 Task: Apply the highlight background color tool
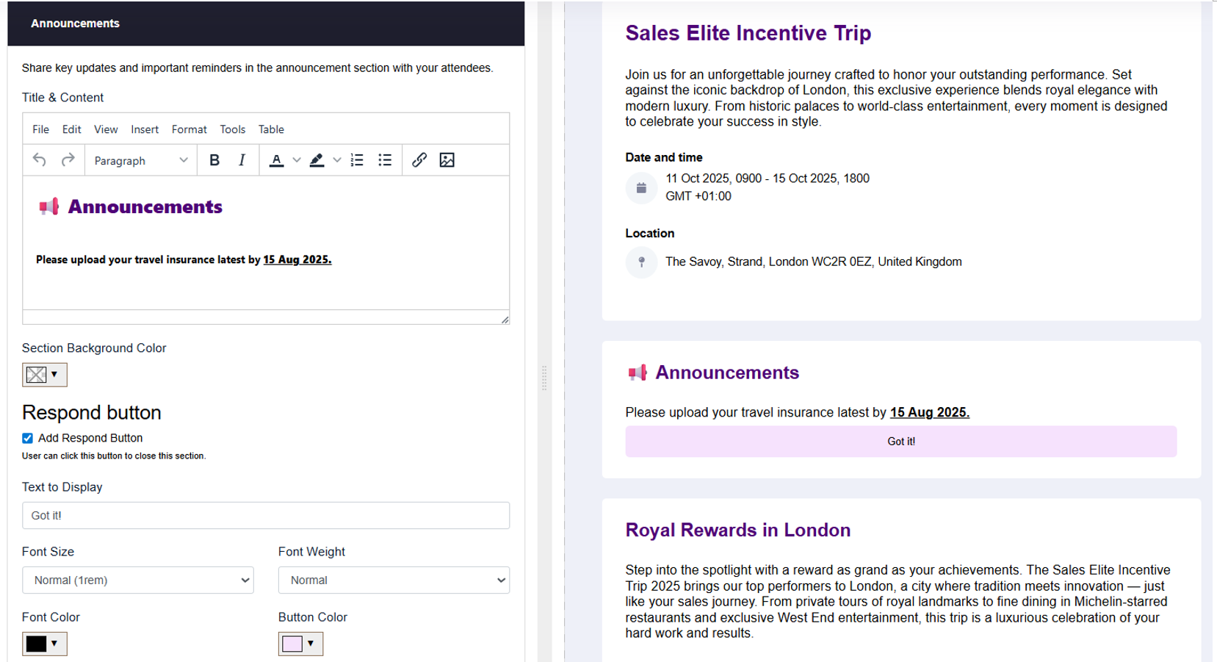point(317,160)
